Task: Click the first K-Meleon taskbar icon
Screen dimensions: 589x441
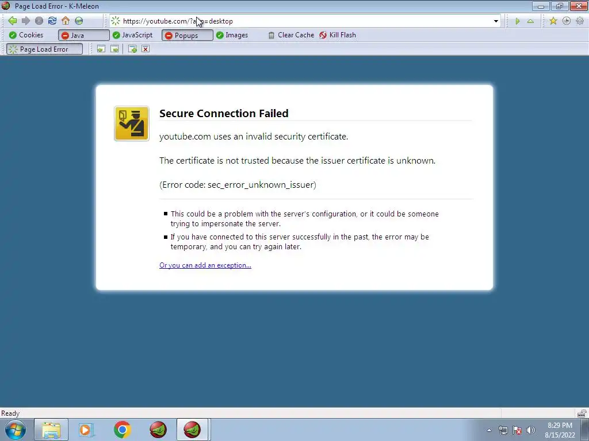Action: pos(158,430)
